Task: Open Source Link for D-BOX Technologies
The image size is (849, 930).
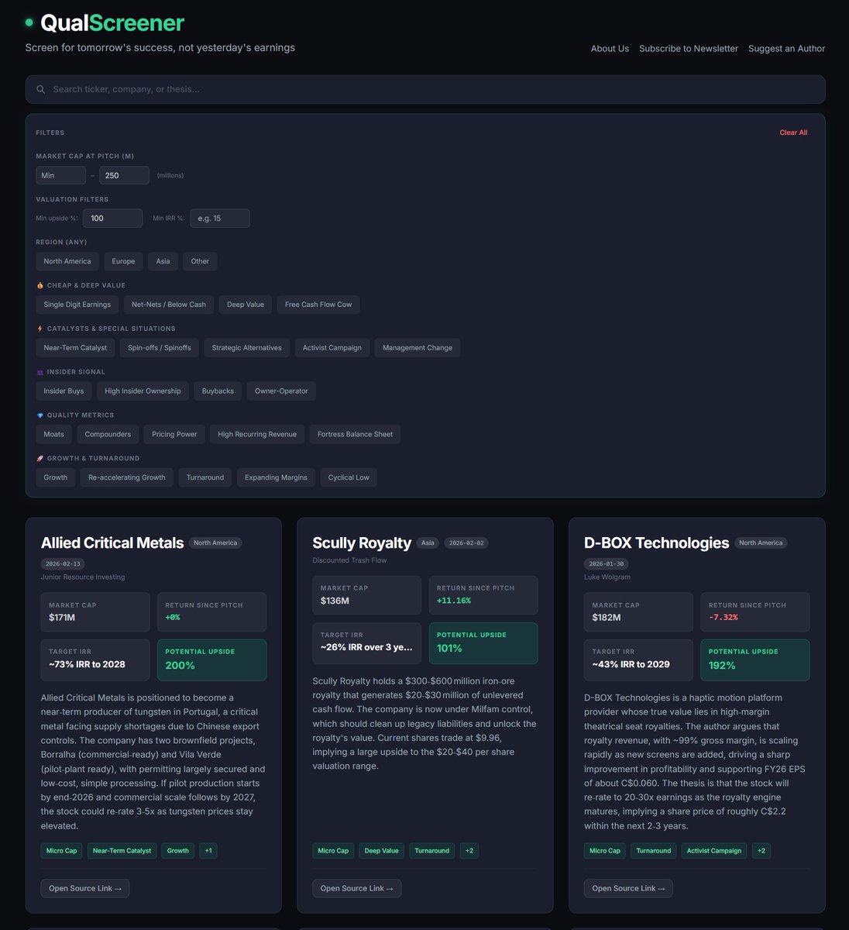Action: [x=628, y=888]
